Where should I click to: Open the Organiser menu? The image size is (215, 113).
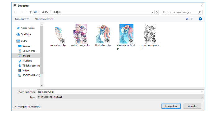coord(22,19)
